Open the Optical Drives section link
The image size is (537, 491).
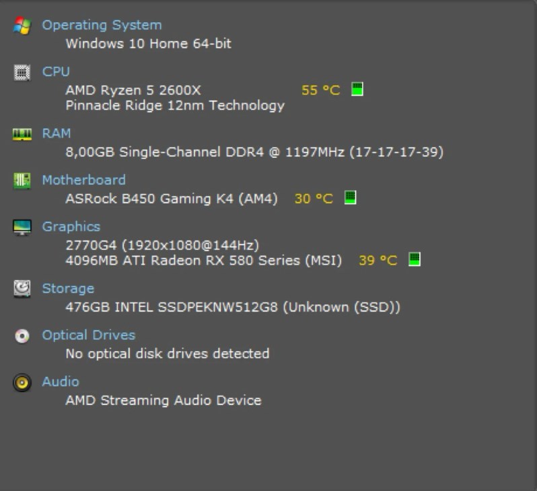coord(89,335)
